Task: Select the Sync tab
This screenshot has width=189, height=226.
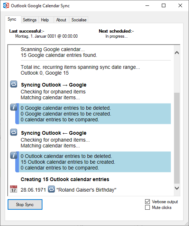Action: tap(12, 19)
